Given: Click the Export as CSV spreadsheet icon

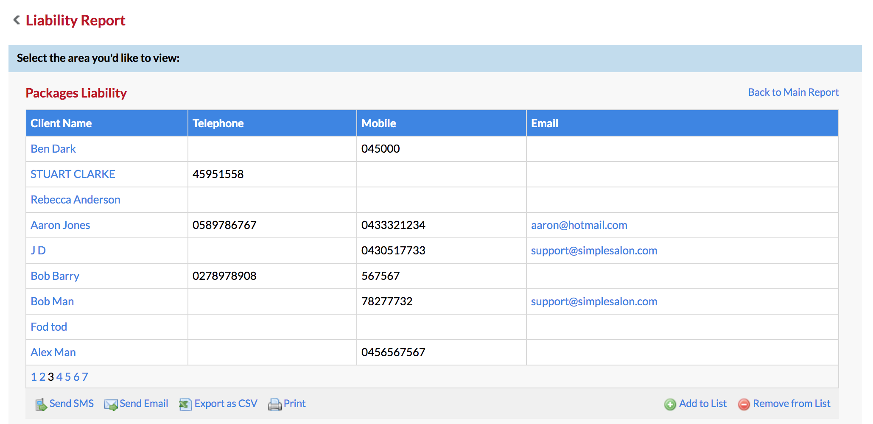Looking at the screenshot, I should pyautogui.click(x=185, y=404).
